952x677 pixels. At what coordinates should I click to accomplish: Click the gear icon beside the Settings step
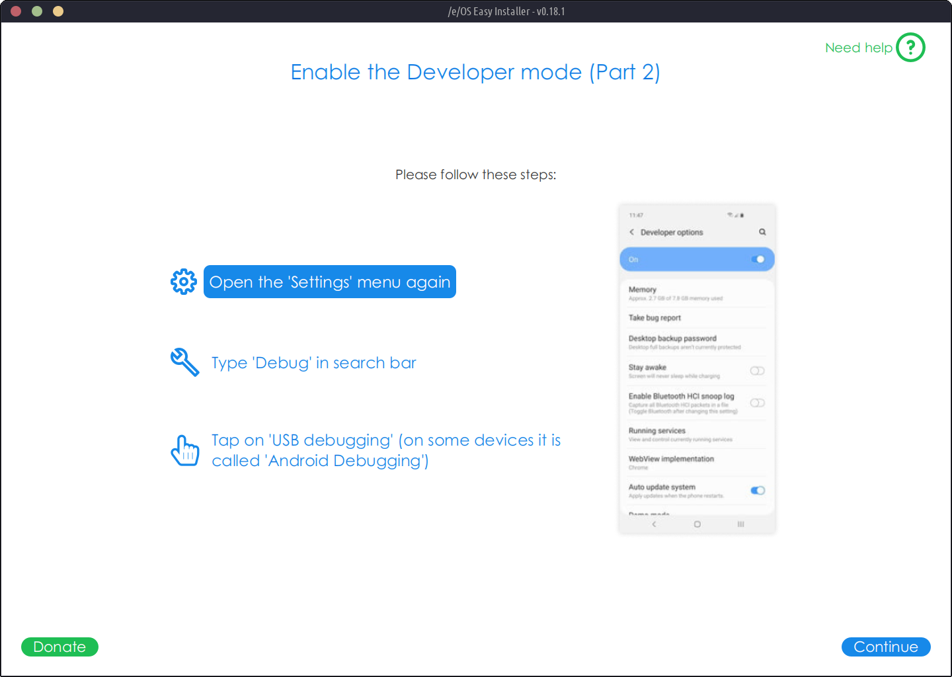[184, 282]
